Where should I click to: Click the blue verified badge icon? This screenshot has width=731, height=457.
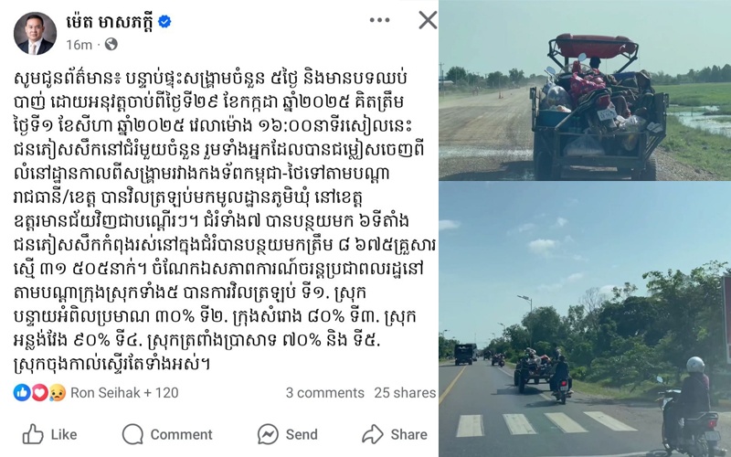[x=164, y=21]
